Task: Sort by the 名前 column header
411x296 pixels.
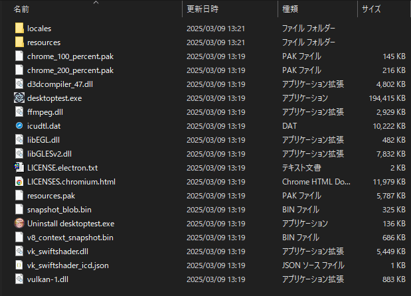Action: point(21,9)
